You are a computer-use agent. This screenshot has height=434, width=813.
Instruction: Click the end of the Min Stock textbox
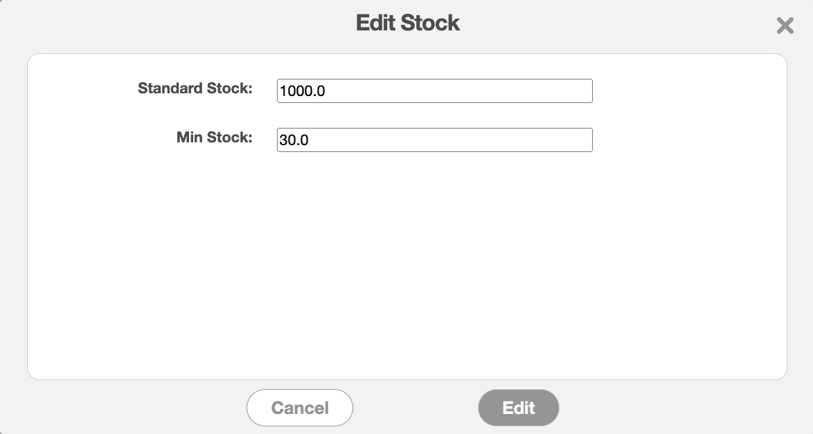coord(582,140)
